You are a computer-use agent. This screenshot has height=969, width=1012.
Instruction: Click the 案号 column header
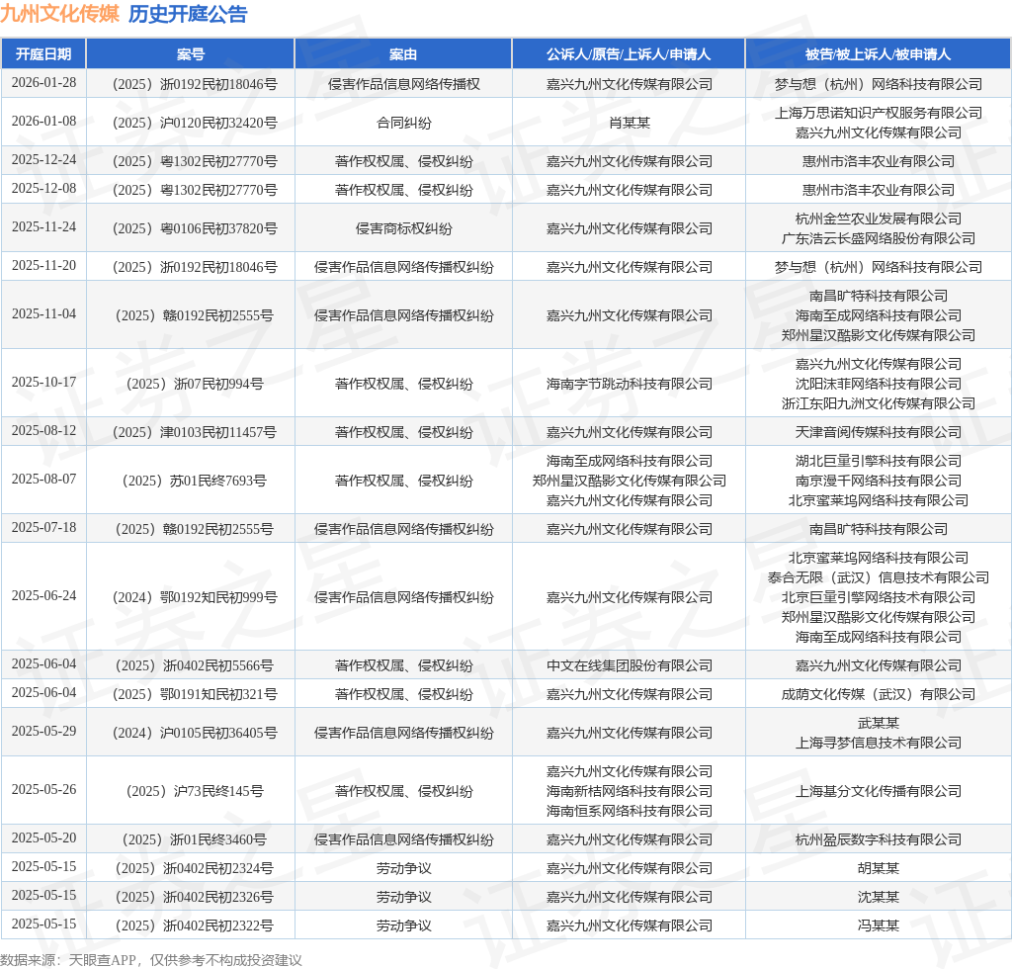pos(191,54)
